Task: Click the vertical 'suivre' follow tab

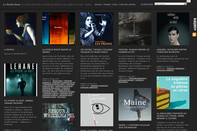Action: (x=195, y=24)
